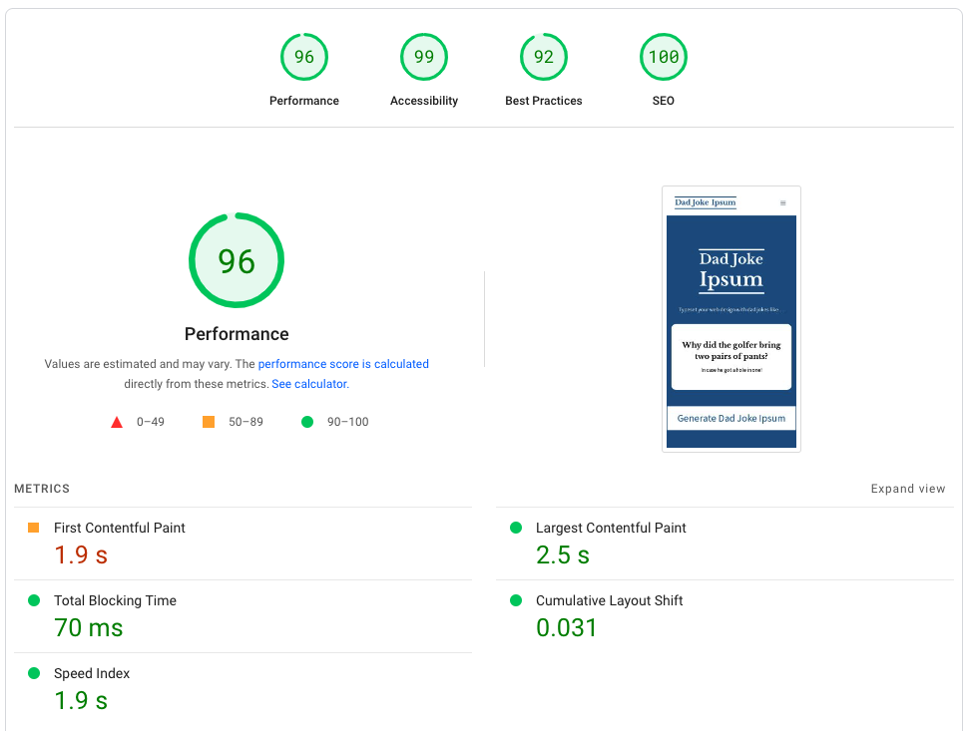Open the 'See calculator' link
This screenshot has height=731, width=970.
(x=309, y=384)
